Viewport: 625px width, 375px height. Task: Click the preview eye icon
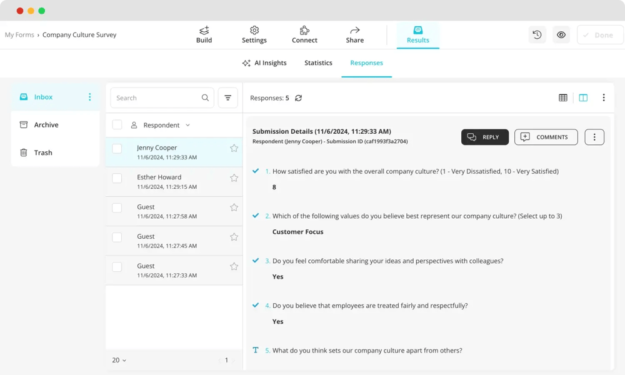coord(561,35)
